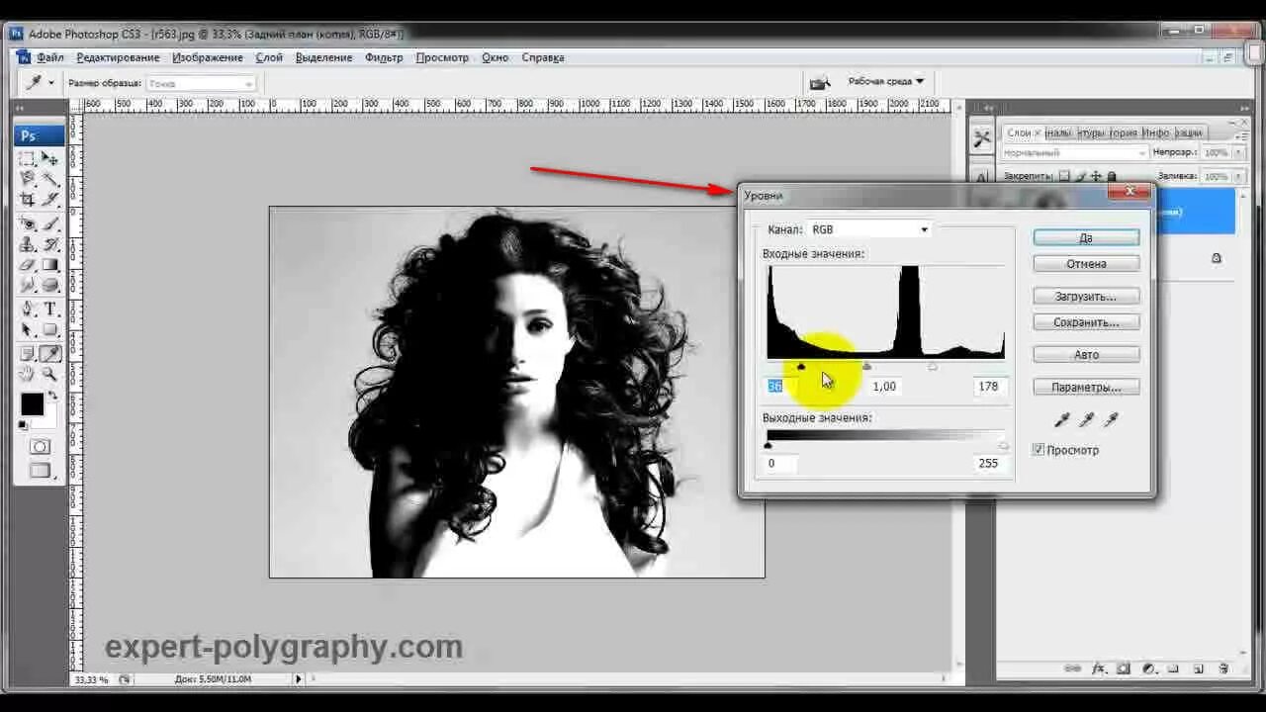Screen dimensions: 1266x712
Task: Click the black input levels slider
Action: coord(801,367)
